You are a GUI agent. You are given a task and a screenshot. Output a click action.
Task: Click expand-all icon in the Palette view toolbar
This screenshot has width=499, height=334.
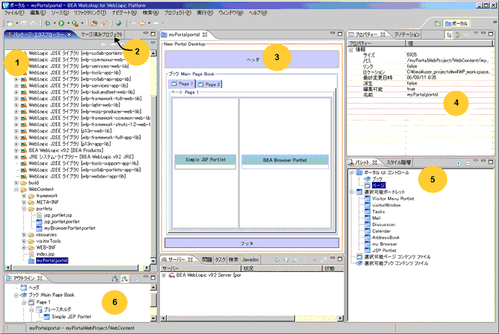(458, 163)
